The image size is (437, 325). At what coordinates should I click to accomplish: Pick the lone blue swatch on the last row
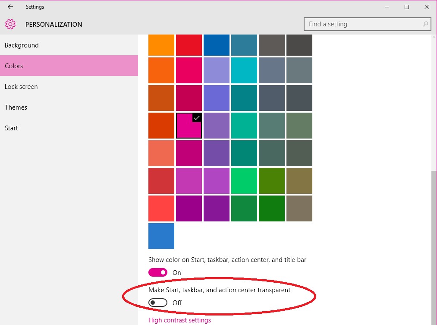(x=161, y=236)
